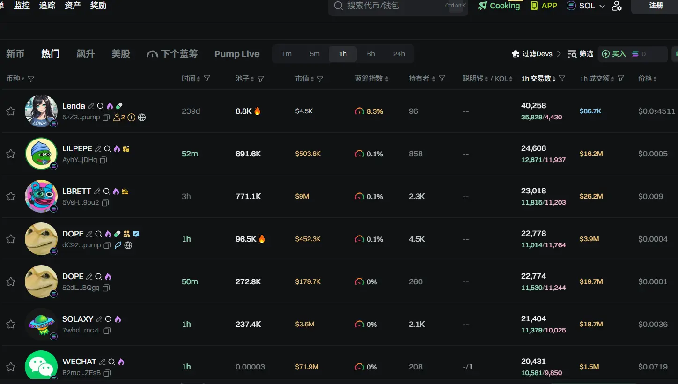Copy Lenda contract address 5zZ3...pump
This screenshot has height=384, width=678.
[106, 118]
